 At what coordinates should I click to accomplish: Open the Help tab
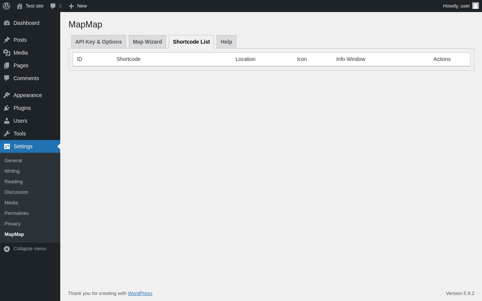226,42
